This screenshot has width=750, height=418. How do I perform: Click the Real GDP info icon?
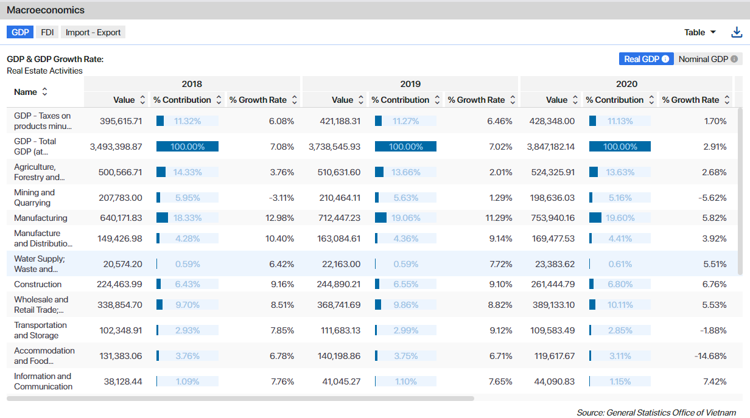tap(665, 59)
